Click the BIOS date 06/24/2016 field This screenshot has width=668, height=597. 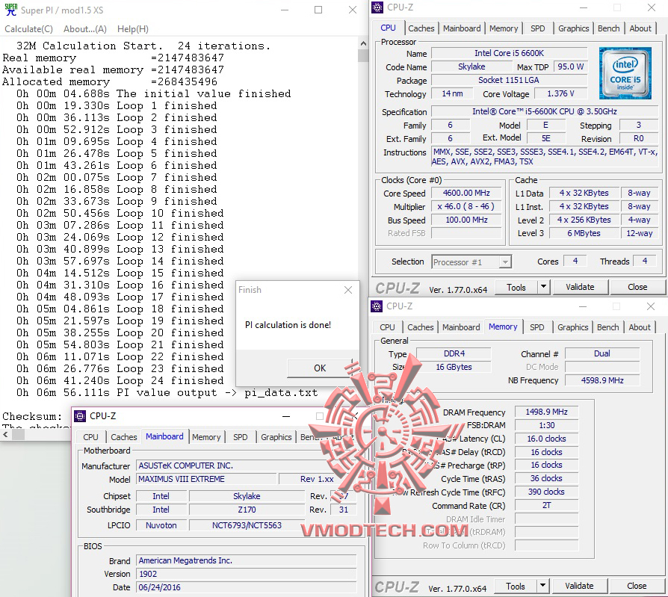click(x=247, y=587)
